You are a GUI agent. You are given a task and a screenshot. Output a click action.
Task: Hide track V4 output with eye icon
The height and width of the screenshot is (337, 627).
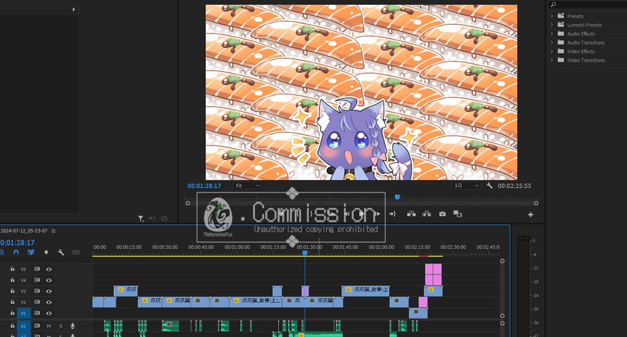[49, 280]
